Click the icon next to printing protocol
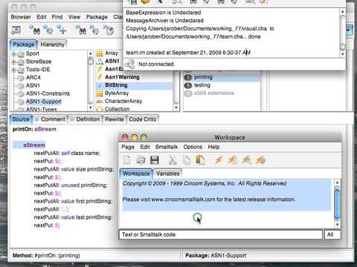Viewport: 357px width, 267px height. [x=188, y=77]
